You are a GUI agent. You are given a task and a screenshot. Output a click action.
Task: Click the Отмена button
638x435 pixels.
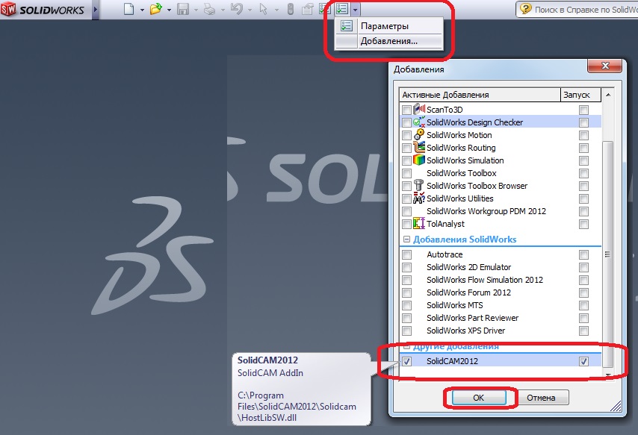click(541, 397)
